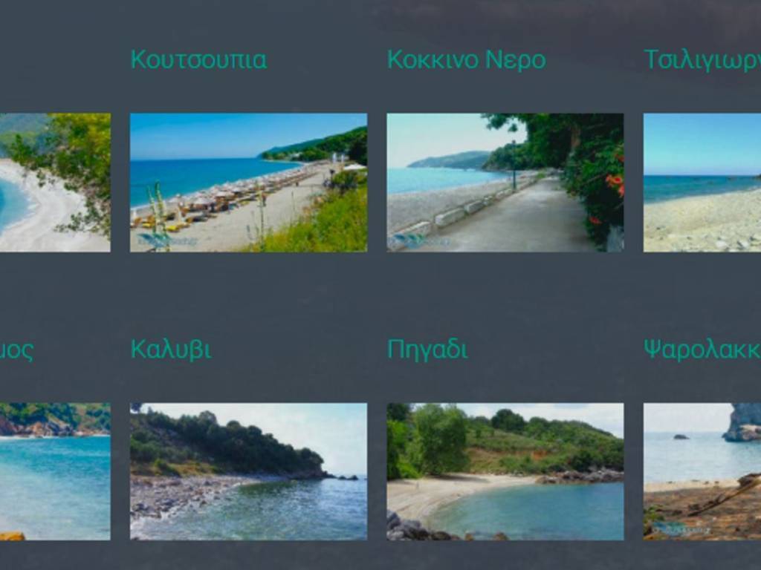The image size is (761, 570).
Task: Open the Πηγαδι beach photo
Action: tap(505, 471)
